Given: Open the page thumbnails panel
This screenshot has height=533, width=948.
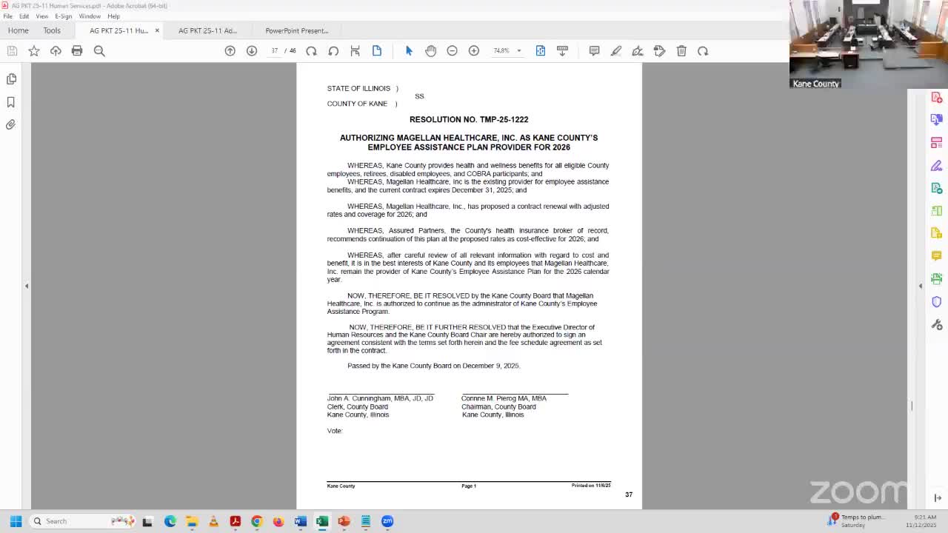Looking at the screenshot, I should pyautogui.click(x=11, y=78).
